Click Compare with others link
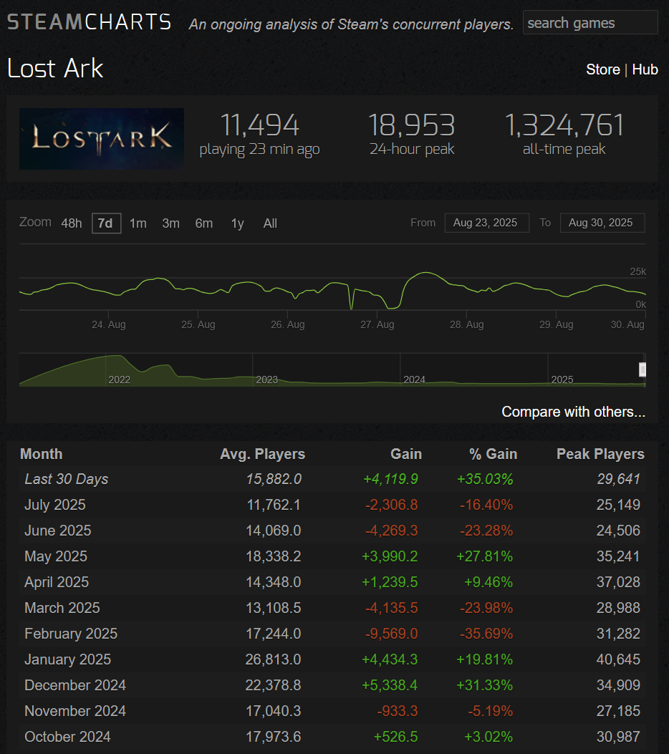 [573, 412]
